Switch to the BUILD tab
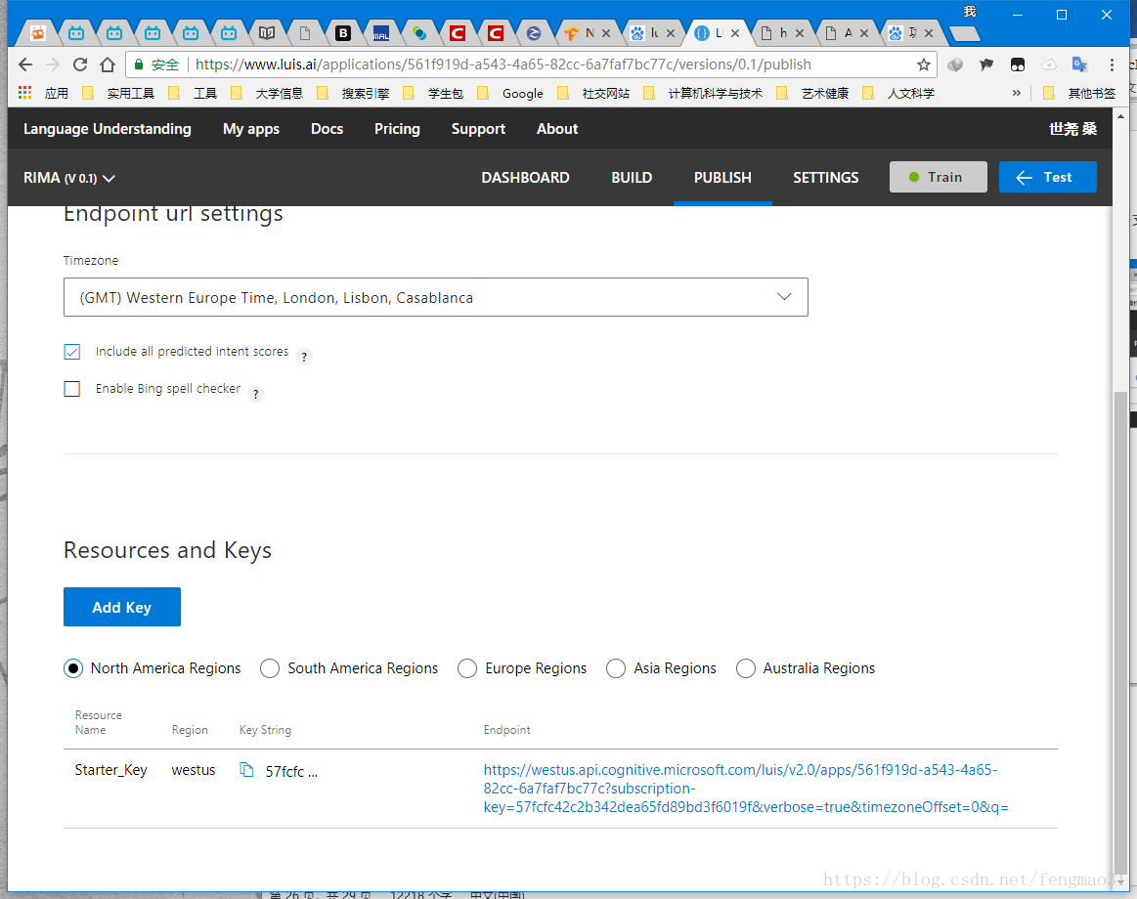Viewport: 1137px width, 899px height. tap(632, 178)
